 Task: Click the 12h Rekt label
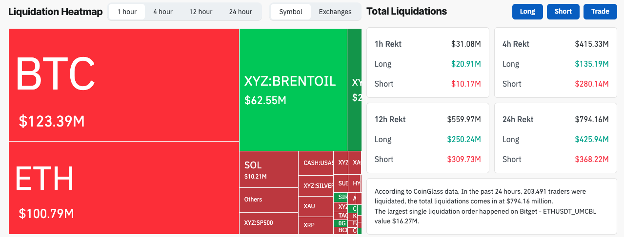(x=390, y=119)
